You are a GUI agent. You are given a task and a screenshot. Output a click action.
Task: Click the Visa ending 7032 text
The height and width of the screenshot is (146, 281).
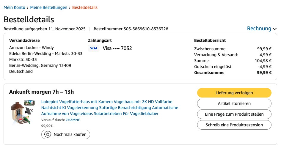click(117, 48)
